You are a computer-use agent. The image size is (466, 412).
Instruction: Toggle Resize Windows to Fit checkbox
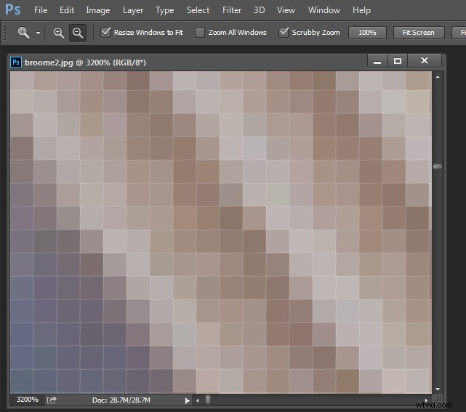coord(105,33)
